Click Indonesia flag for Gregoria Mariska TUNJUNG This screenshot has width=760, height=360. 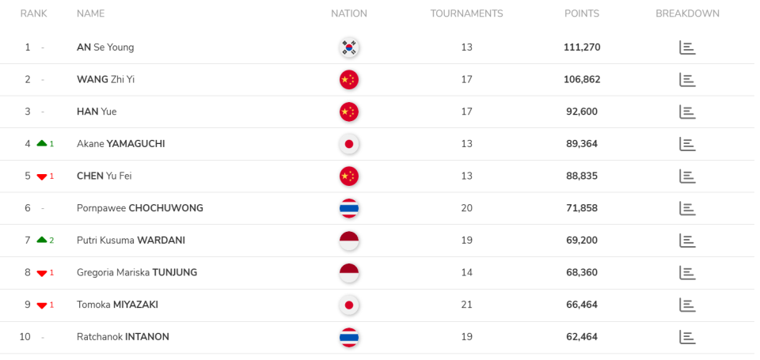tap(348, 272)
